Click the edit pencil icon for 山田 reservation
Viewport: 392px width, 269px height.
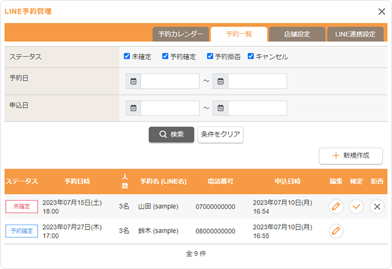pos(336,206)
